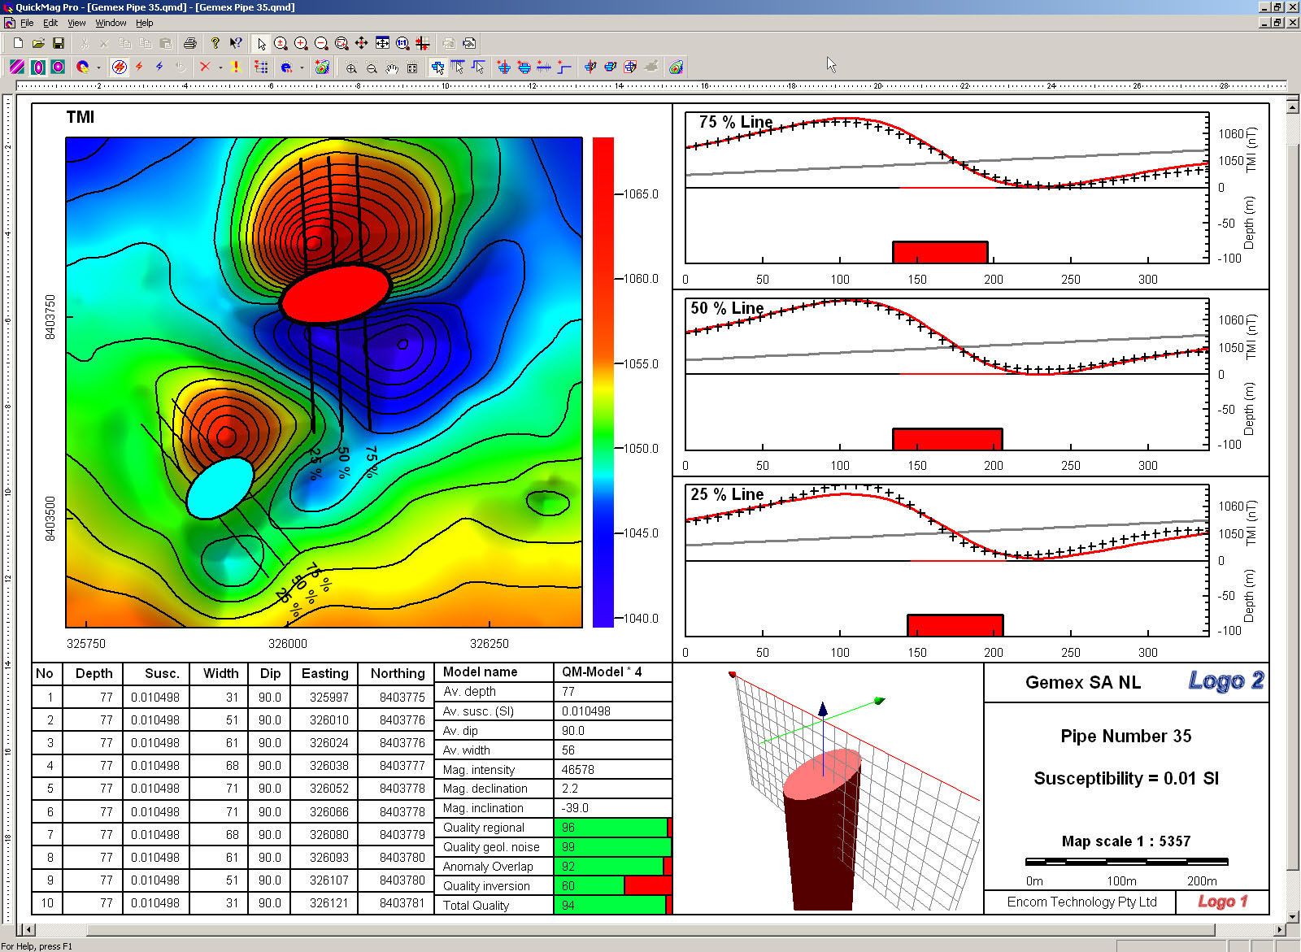Expand the dropdown beside the blue e icon

click(x=302, y=67)
